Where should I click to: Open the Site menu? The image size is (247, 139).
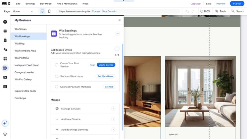tap(18, 3)
